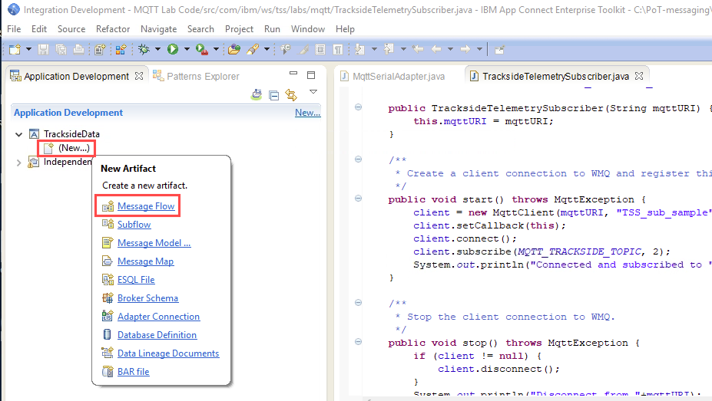Create a new Subflow

coord(134,225)
